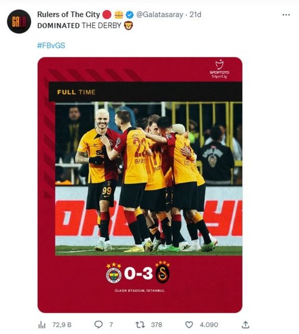Open the full time match photo
Screen dimensions: 299x334
click(x=140, y=185)
